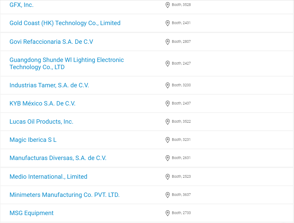Screen dimensions: 294x223
Task: Open the Magic Iberica S L link
Action: point(33,140)
